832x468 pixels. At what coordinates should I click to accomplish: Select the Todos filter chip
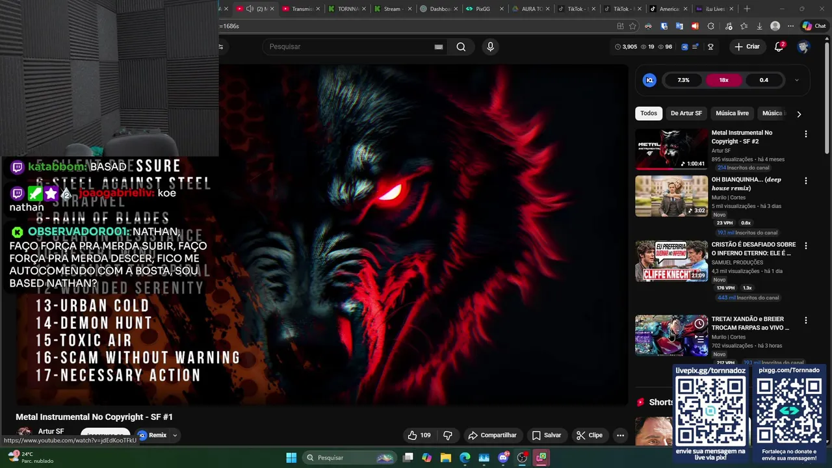pyautogui.click(x=649, y=113)
